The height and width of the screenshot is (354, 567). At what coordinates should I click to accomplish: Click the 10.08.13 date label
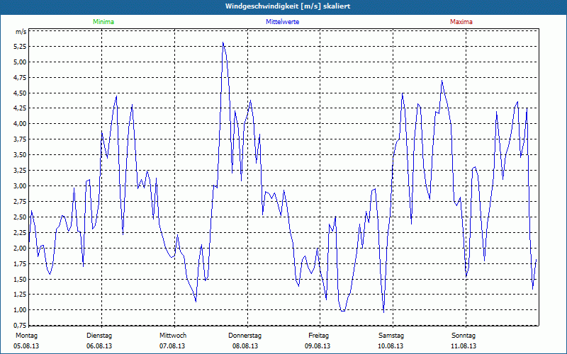[391, 346]
